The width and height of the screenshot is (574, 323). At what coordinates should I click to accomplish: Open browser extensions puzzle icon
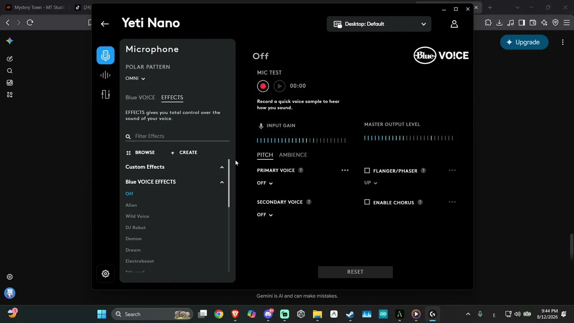pos(488,22)
